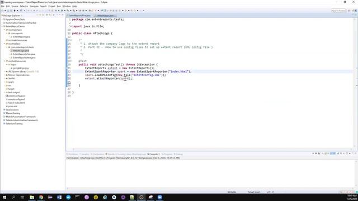Viewport: 358px width, 201px height.
Task: Open the File menu
Action: tap(3, 6)
